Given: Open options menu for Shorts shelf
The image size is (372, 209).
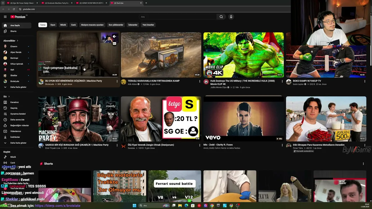Looking at the screenshot, I should [363, 164].
